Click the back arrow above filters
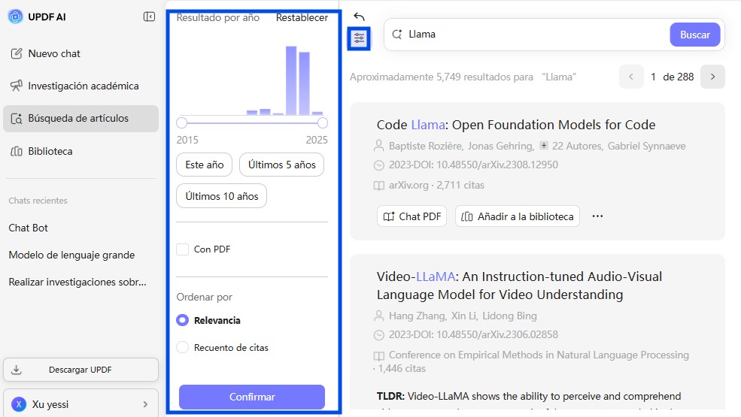Image resolution: width=741 pixels, height=417 pixels. (x=359, y=17)
